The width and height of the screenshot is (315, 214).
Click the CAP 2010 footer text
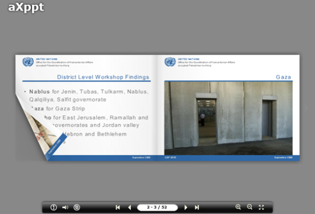point(170,157)
